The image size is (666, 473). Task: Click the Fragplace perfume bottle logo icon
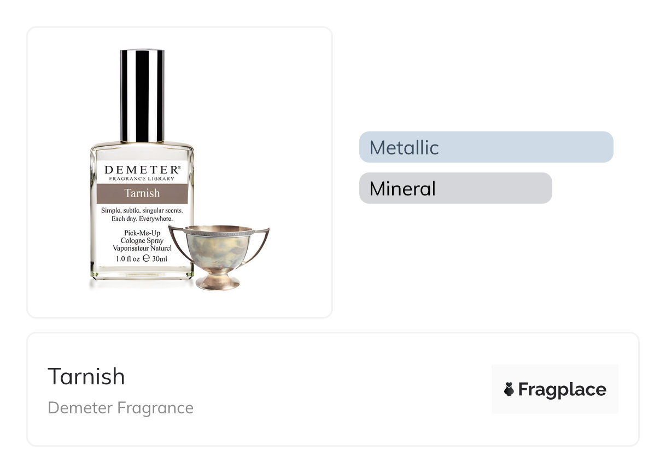pyautogui.click(x=509, y=389)
